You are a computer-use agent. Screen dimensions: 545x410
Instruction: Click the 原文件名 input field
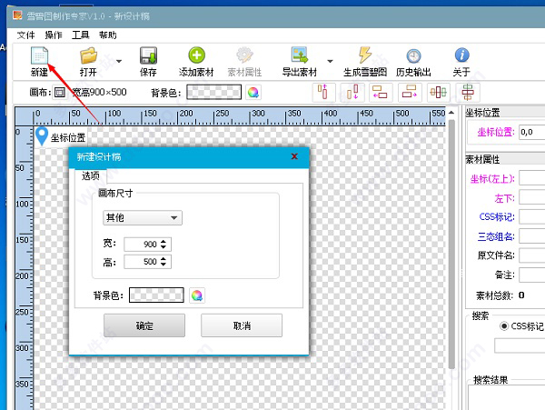[531, 255]
